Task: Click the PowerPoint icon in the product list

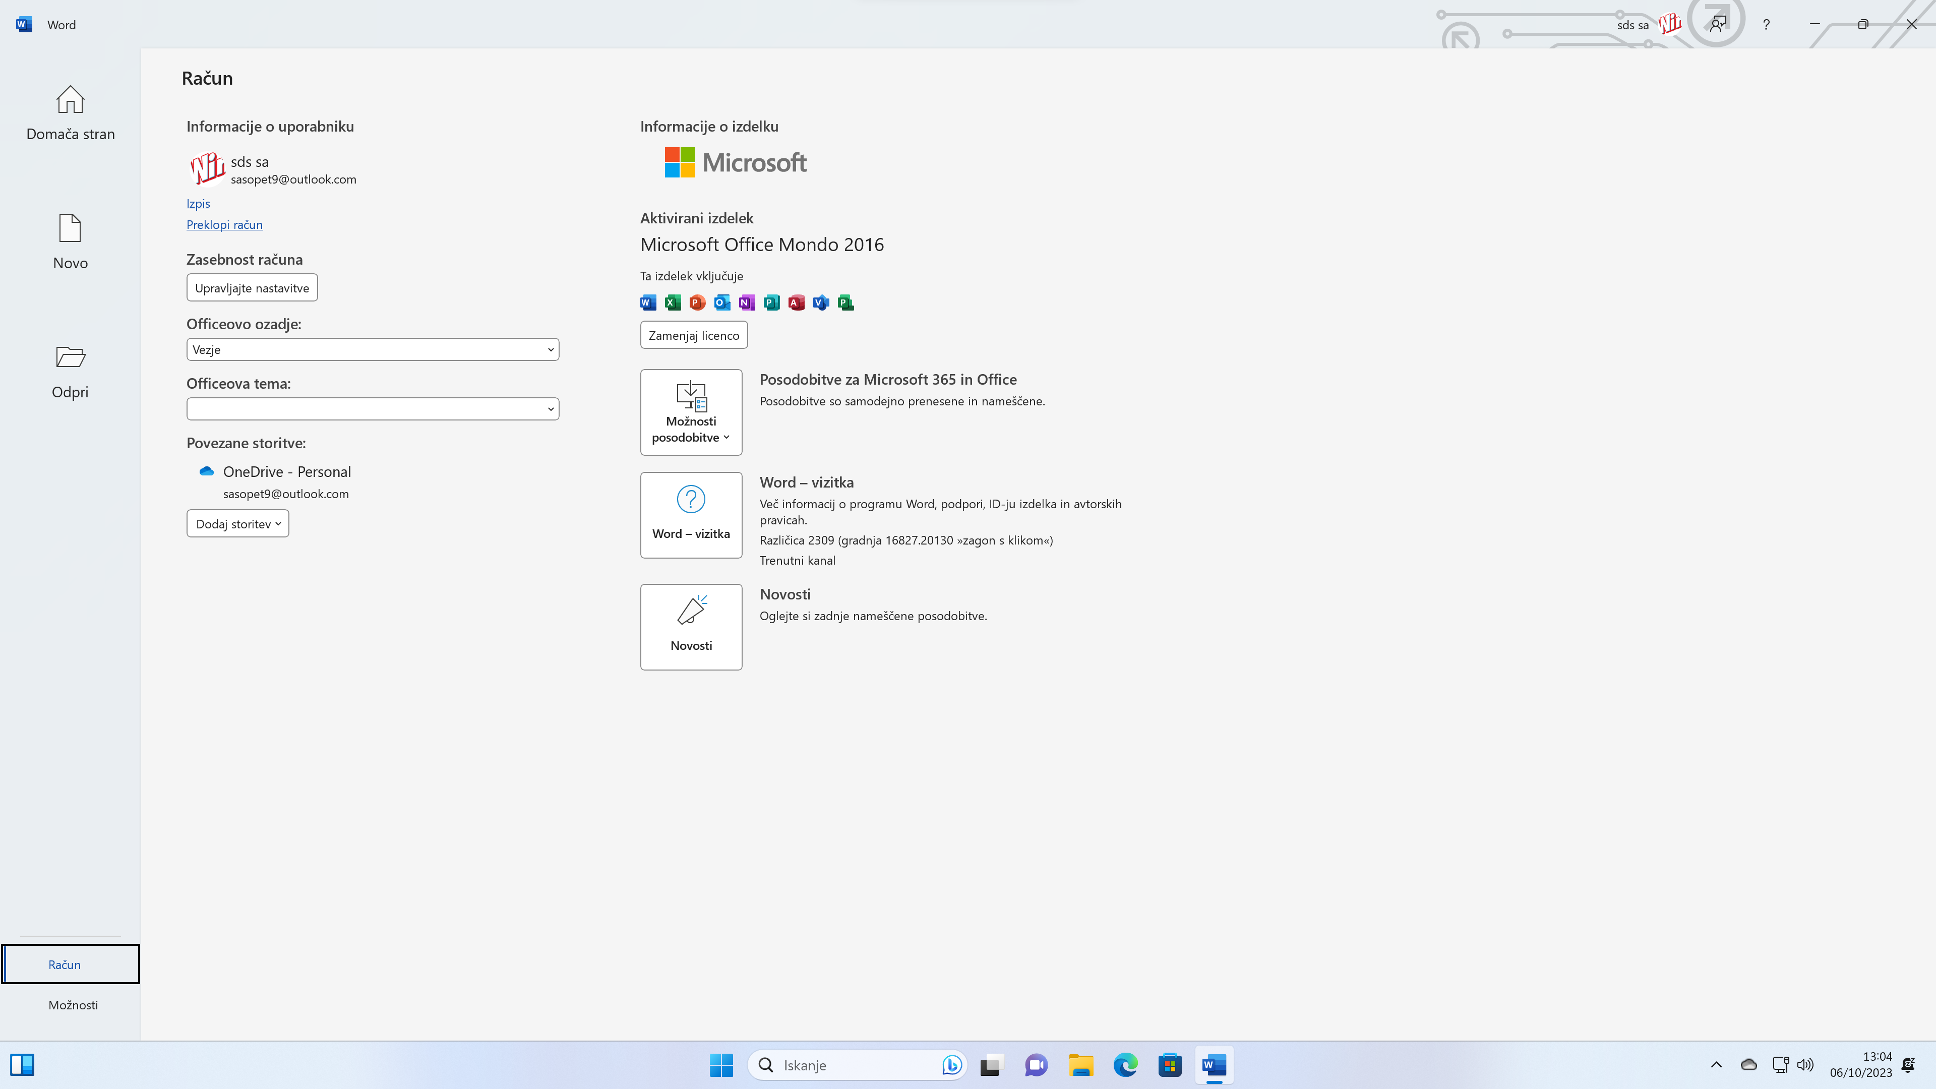Action: click(697, 303)
